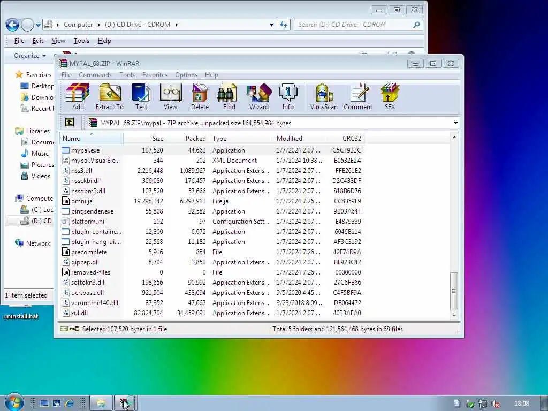Sort by the Modified column header
The image size is (548, 411).
301,139
